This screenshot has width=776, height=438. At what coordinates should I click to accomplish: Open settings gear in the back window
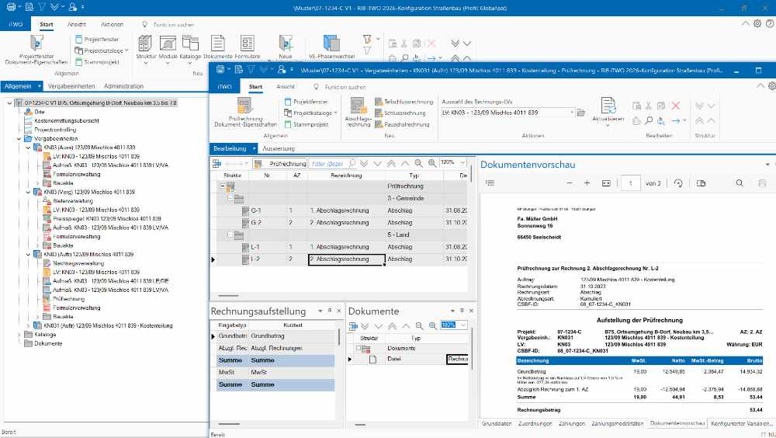[x=757, y=23]
